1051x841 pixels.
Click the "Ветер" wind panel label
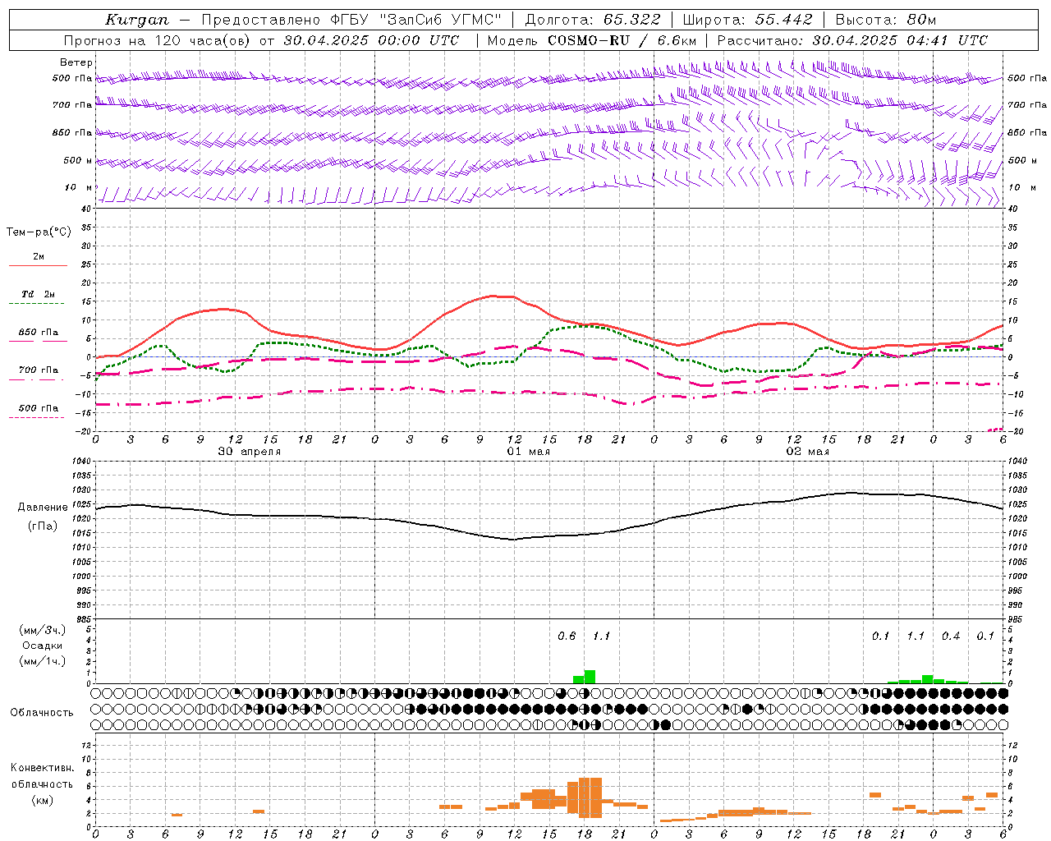pos(76,62)
